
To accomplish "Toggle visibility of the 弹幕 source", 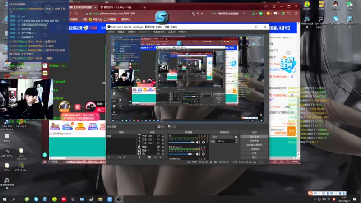I will (x=158, y=147).
